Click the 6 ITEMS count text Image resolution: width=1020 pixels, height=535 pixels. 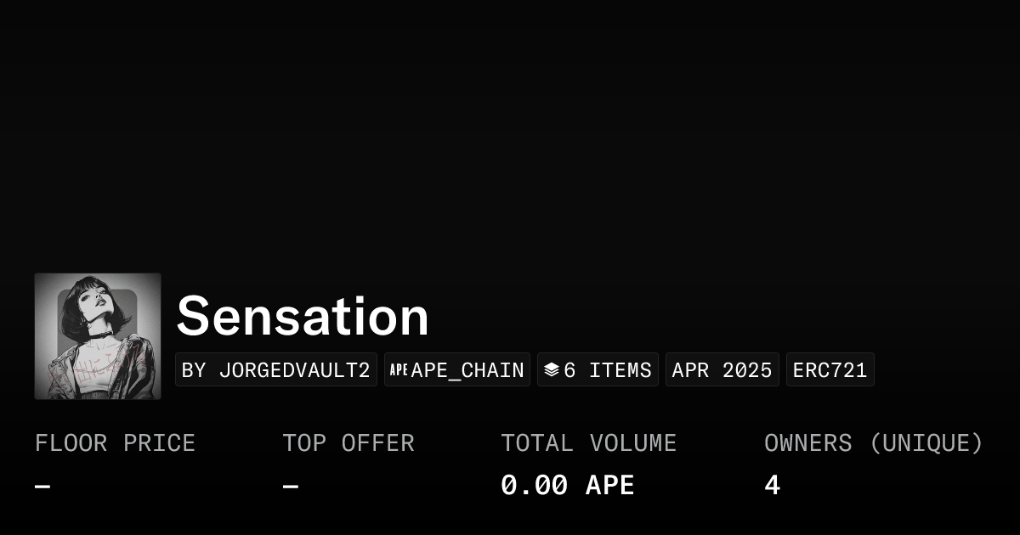pos(608,370)
